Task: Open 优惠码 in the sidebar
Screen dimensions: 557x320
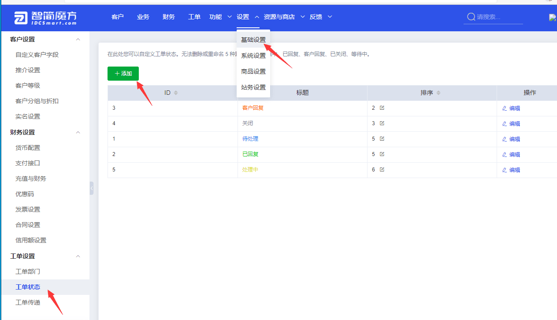Action: (25, 194)
